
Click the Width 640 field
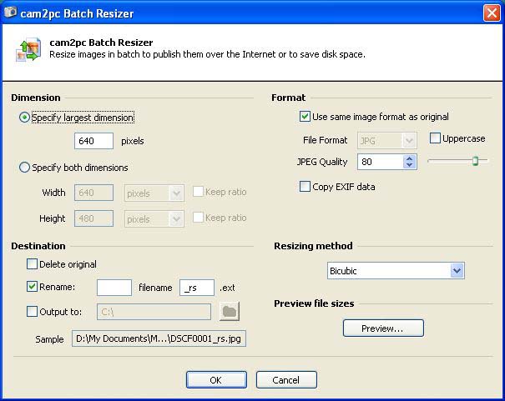point(93,193)
